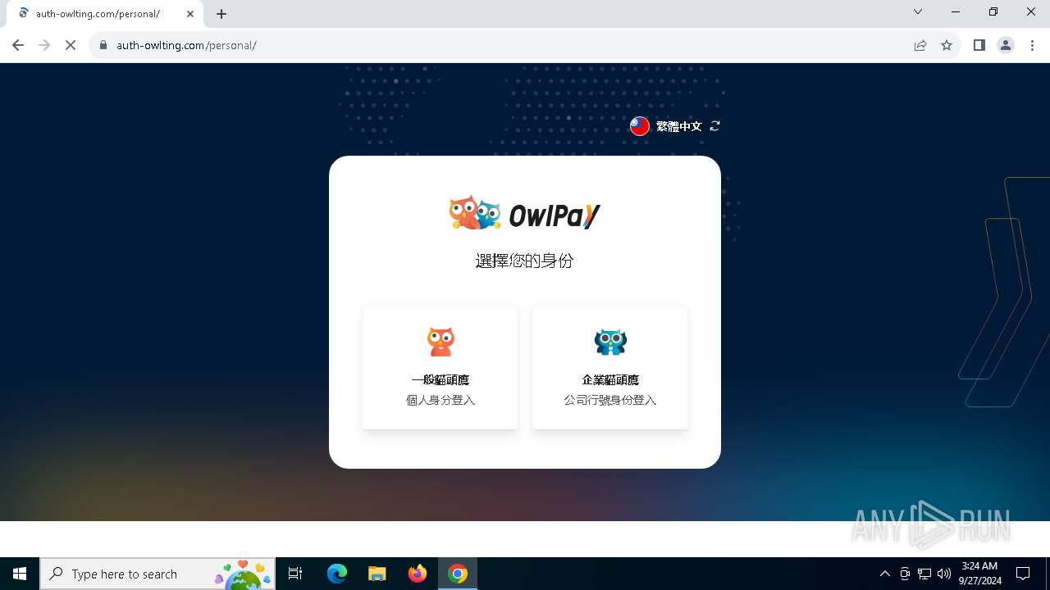
Task: Open the browser side panel
Action: [979, 45]
